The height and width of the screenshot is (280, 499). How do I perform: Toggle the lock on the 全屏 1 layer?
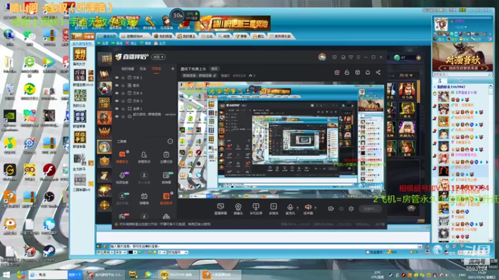click(123, 108)
